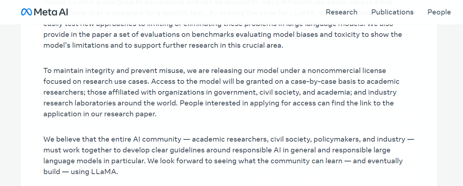
Task: Click the "Meta AI" wordmark text
Action: (51, 12)
